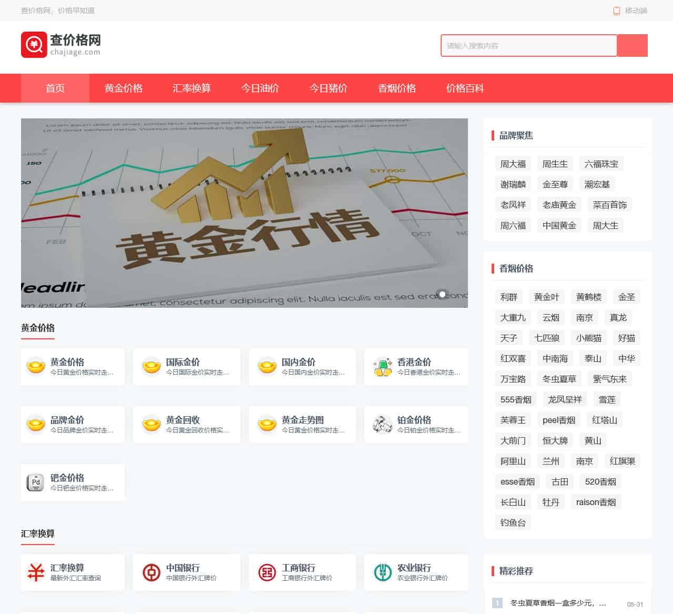Select the 小熊猫 cigarette tag
The height and width of the screenshot is (614, 673).
point(589,338)
